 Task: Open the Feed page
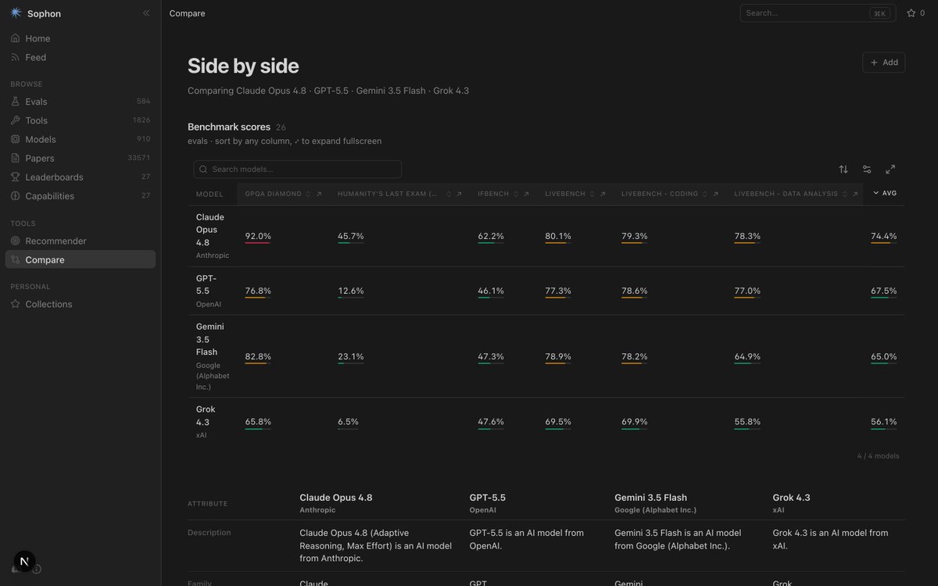(81, 57)
